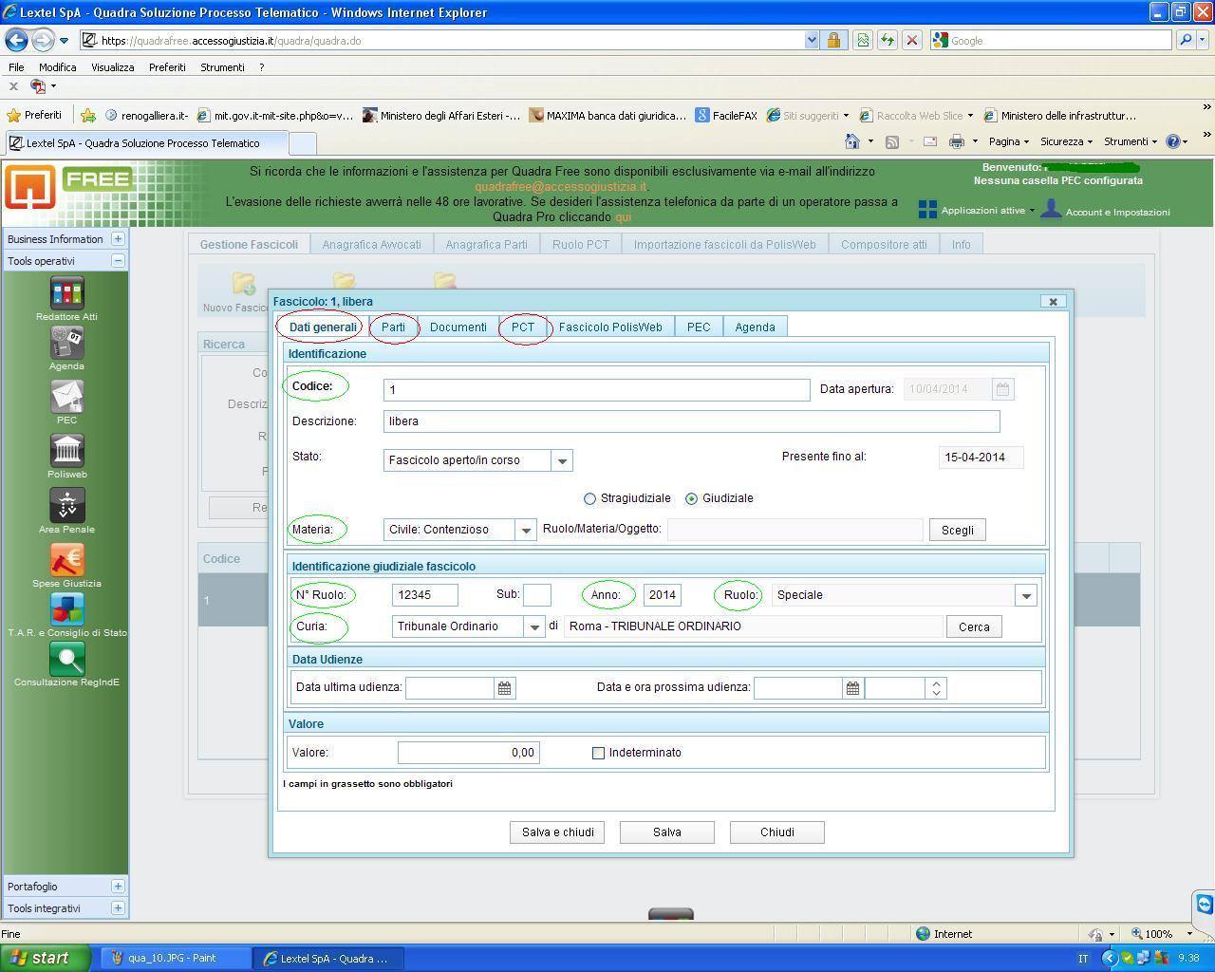Viewport: 1215px width, 972px height.
Task: Open the Strumenti menu in menu bar
Action: 222,67
